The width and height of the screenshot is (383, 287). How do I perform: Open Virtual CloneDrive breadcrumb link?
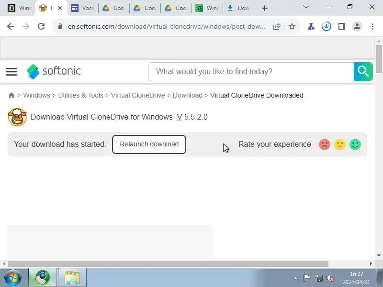point(138,95)
